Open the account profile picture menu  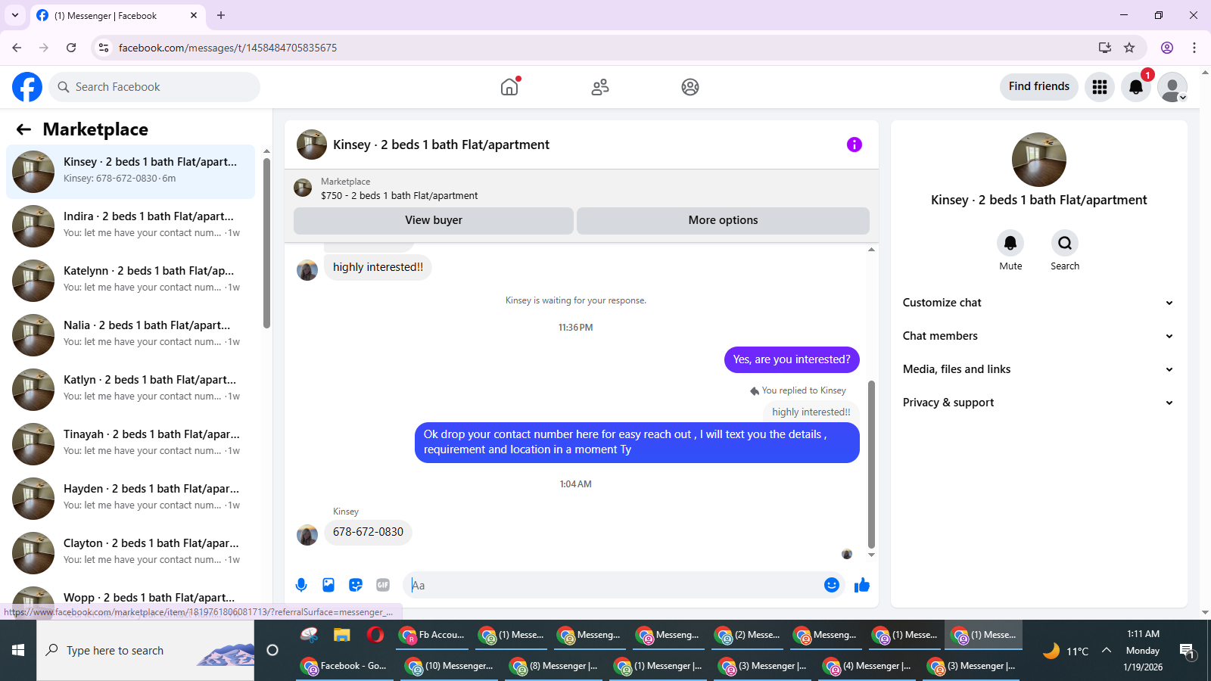pos(1172,87)
